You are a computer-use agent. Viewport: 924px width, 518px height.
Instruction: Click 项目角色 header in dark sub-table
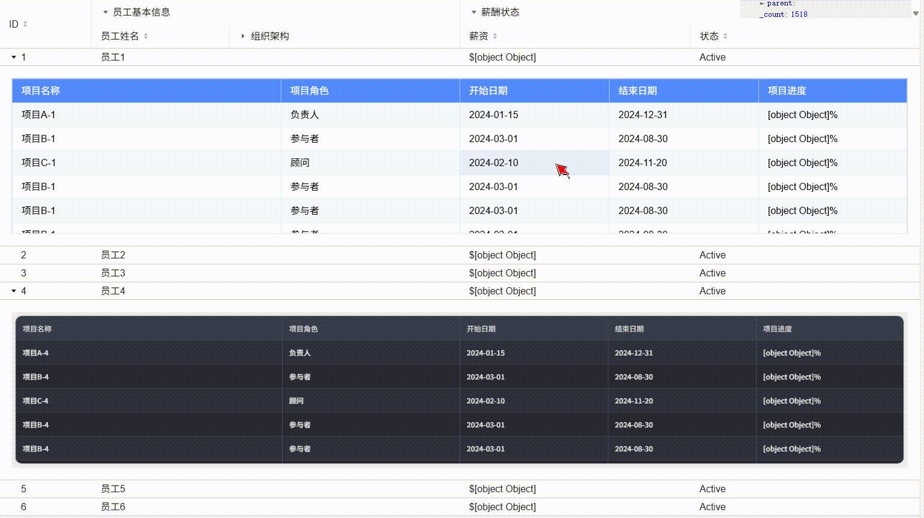pos(371,329)
